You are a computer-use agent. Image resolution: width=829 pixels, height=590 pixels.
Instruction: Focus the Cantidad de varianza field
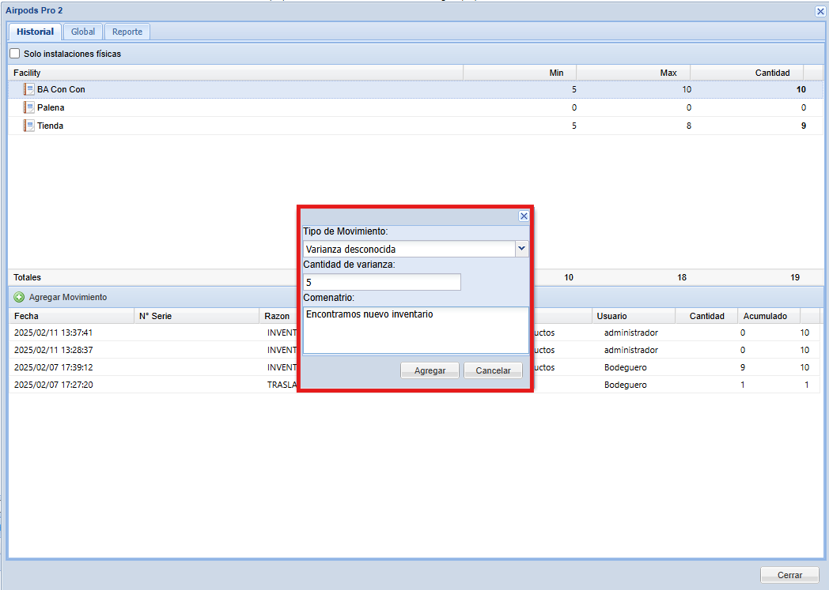click(x=382, y=282)
